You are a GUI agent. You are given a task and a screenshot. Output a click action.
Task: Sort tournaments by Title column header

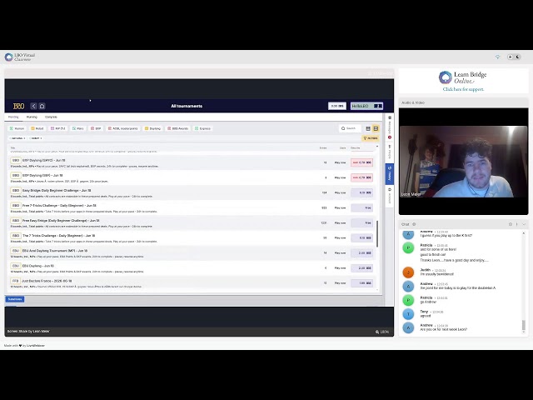[x=13, y=148]
